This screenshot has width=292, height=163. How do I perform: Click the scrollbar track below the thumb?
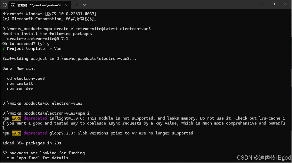(290, 112)
